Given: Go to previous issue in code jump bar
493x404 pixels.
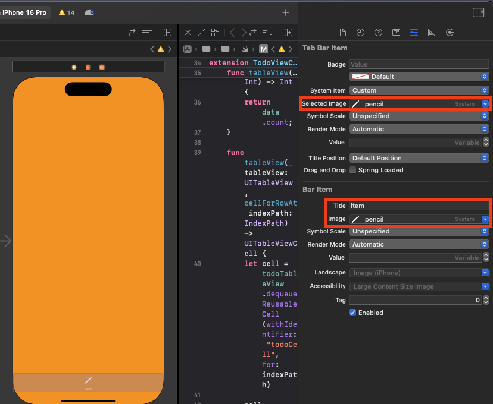Looking at the screenshot, I should point(273,49).
